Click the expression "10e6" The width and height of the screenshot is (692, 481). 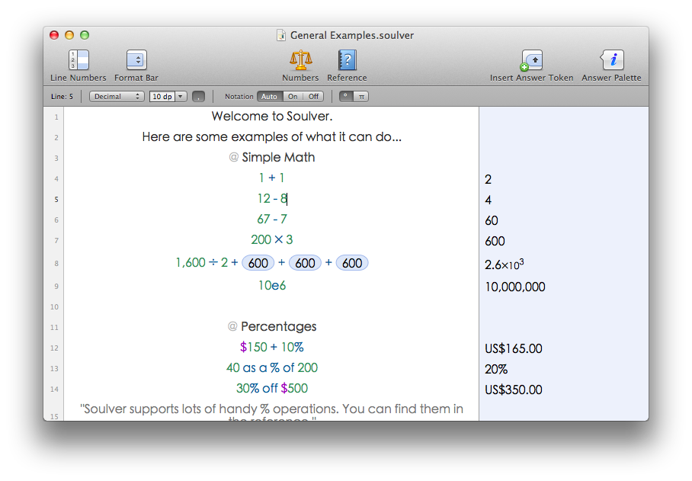tap(272, 286)
